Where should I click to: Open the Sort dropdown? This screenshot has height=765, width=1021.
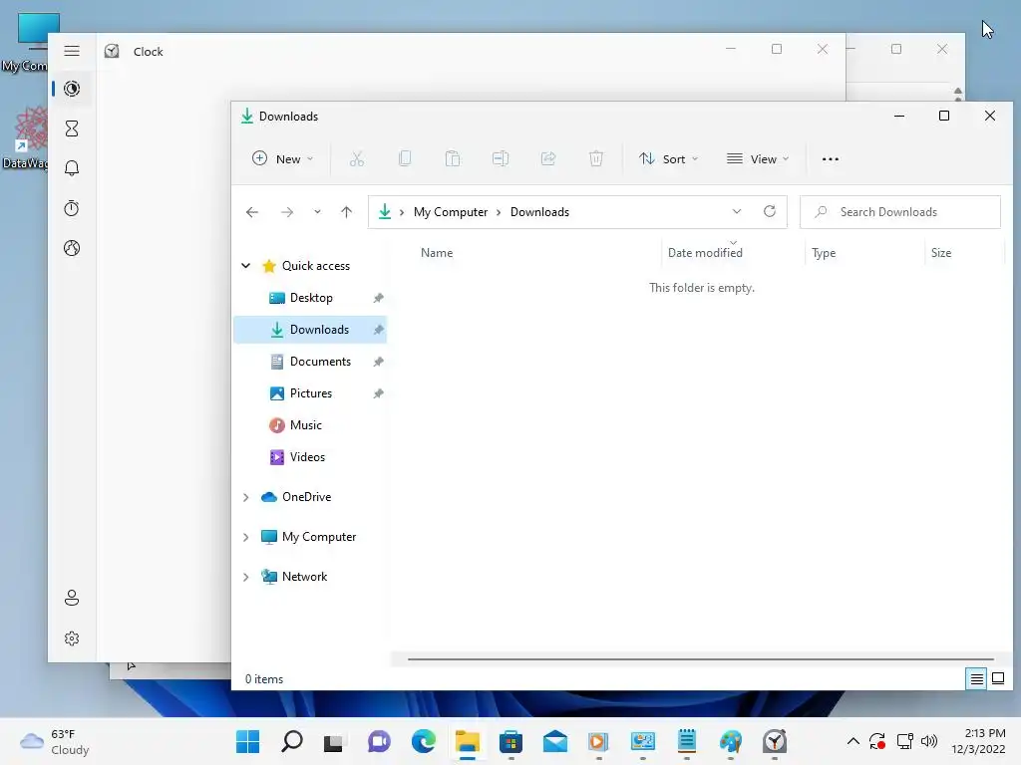pos(668,158)
